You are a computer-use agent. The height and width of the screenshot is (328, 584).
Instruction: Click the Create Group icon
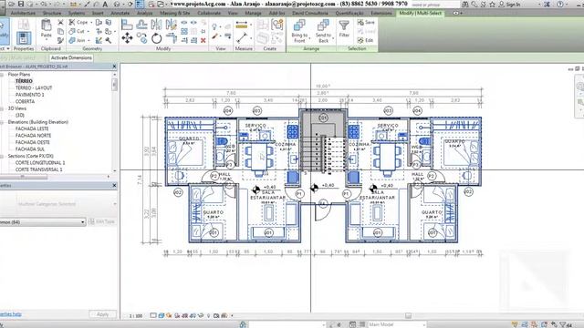coord(277,25)
